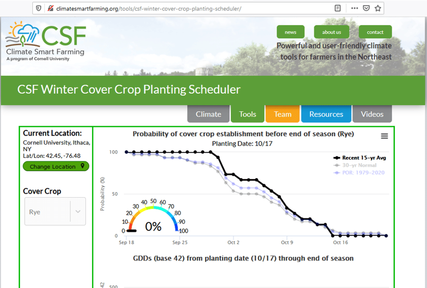Select the Videos tab
Image resolution: width=427 pixels, height=288 pixels.
[x=372, y=114]
